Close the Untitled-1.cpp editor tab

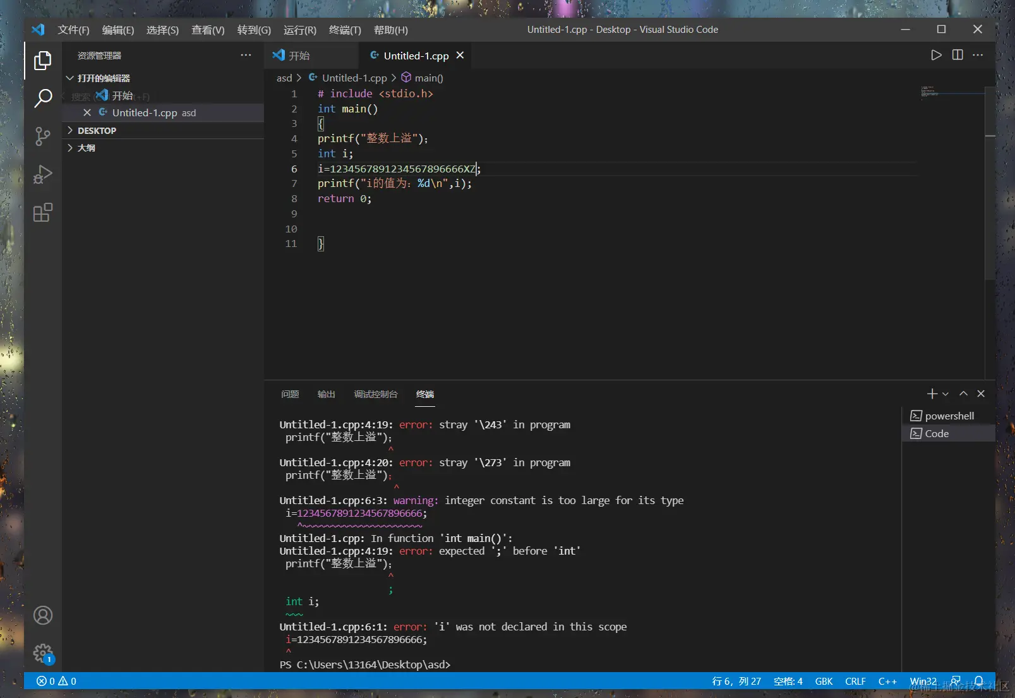pyautogui.click(x=460, y=56)
